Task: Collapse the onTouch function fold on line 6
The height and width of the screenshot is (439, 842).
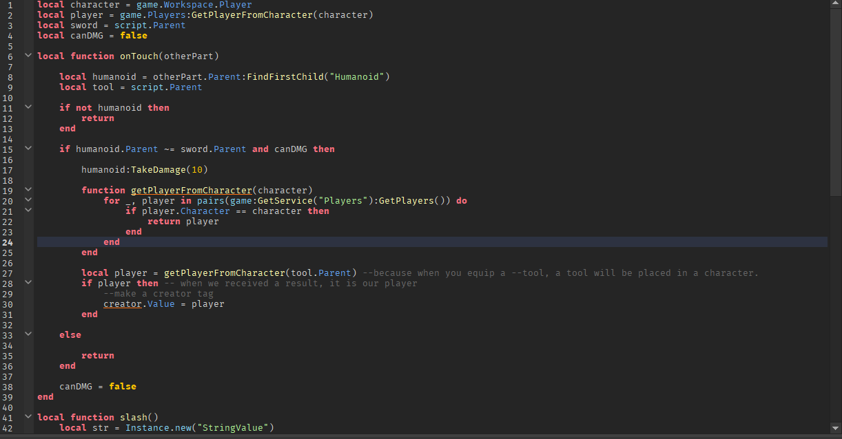Action: (28, 55)
